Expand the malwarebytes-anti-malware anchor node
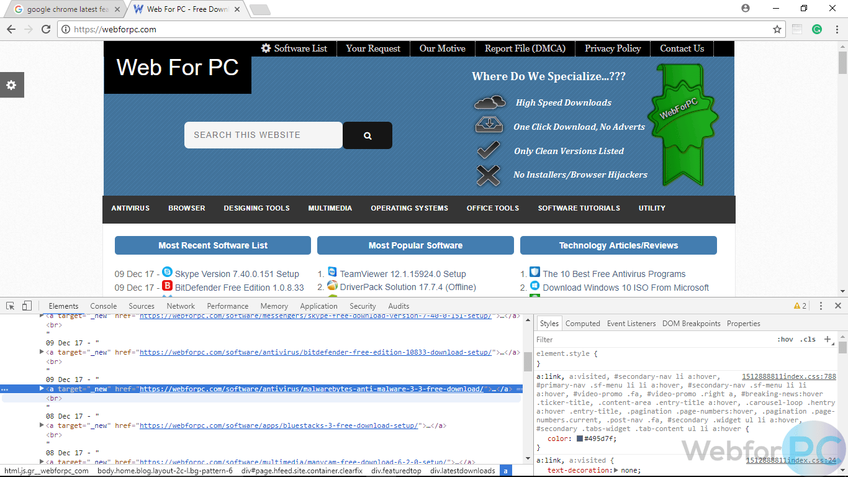This screenshot has width=848, height=477. [x=42, y=389]
